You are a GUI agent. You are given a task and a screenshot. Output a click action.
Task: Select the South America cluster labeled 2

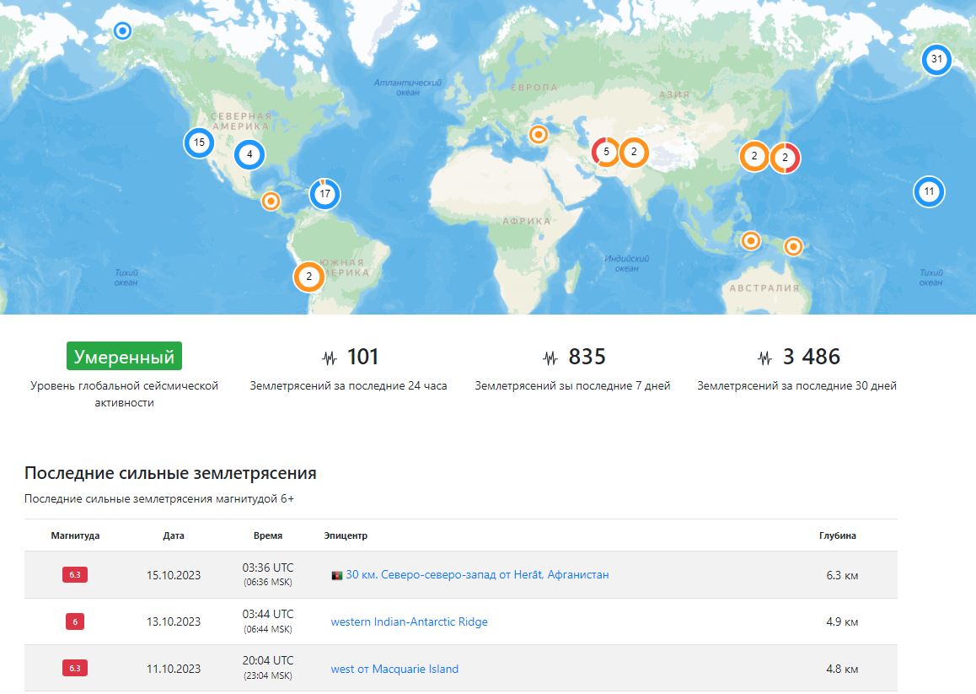308,277
